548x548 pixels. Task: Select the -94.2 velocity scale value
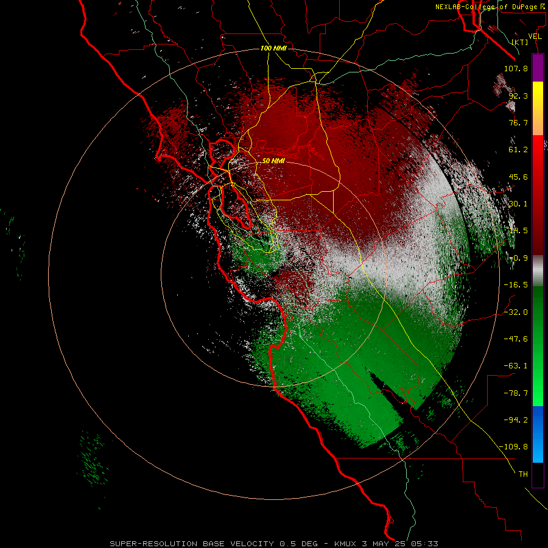pos(516,420)
